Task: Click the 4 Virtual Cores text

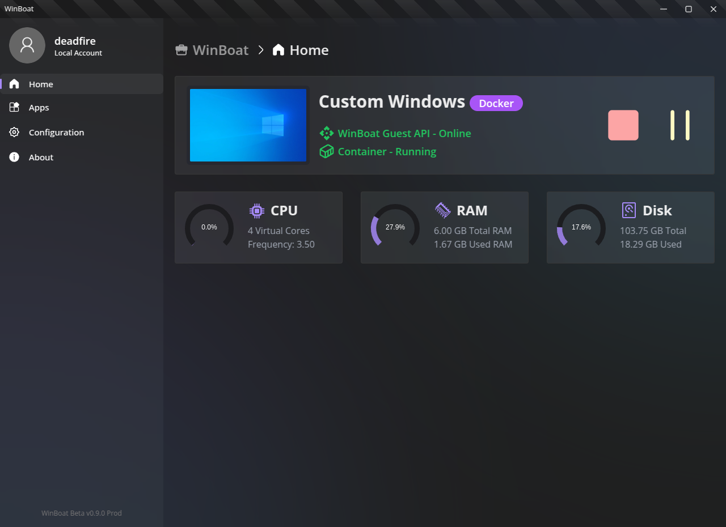Action: 278,231
